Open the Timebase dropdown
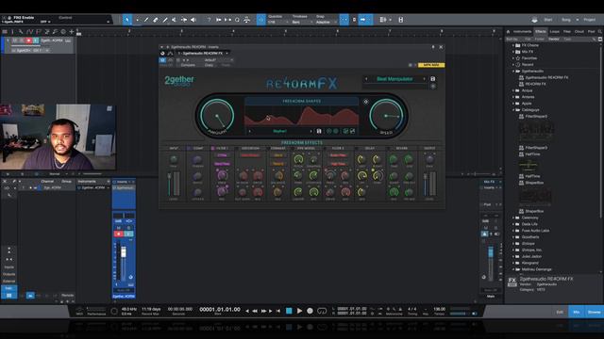This screenshot has height=339, width=604. pyautogui.click(x=302, y=23)
